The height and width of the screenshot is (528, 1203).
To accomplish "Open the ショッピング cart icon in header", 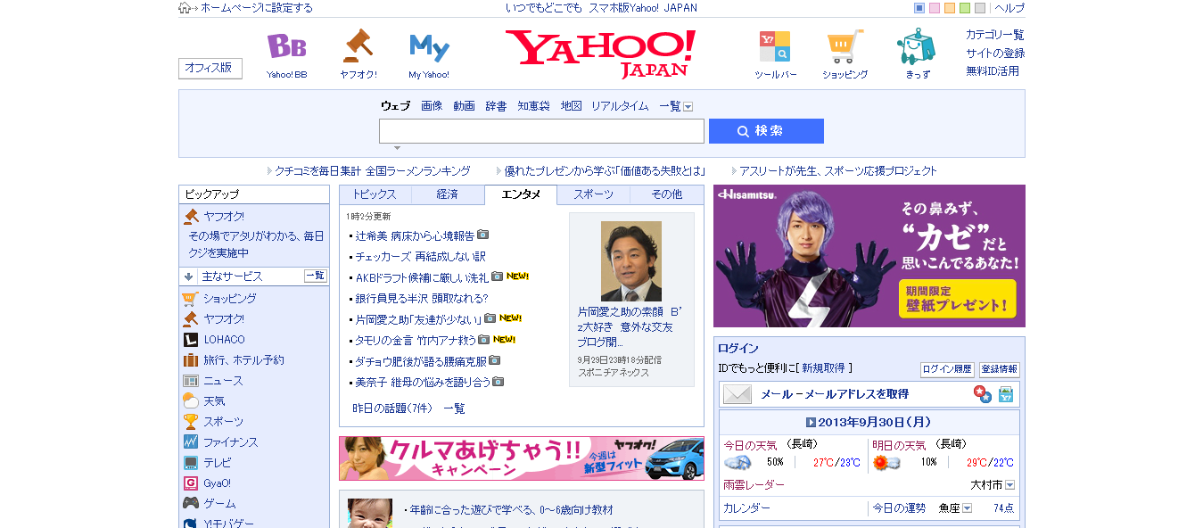I will 845,46.
